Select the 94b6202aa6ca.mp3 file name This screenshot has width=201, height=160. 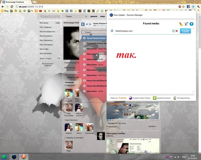tap(124, 31)
